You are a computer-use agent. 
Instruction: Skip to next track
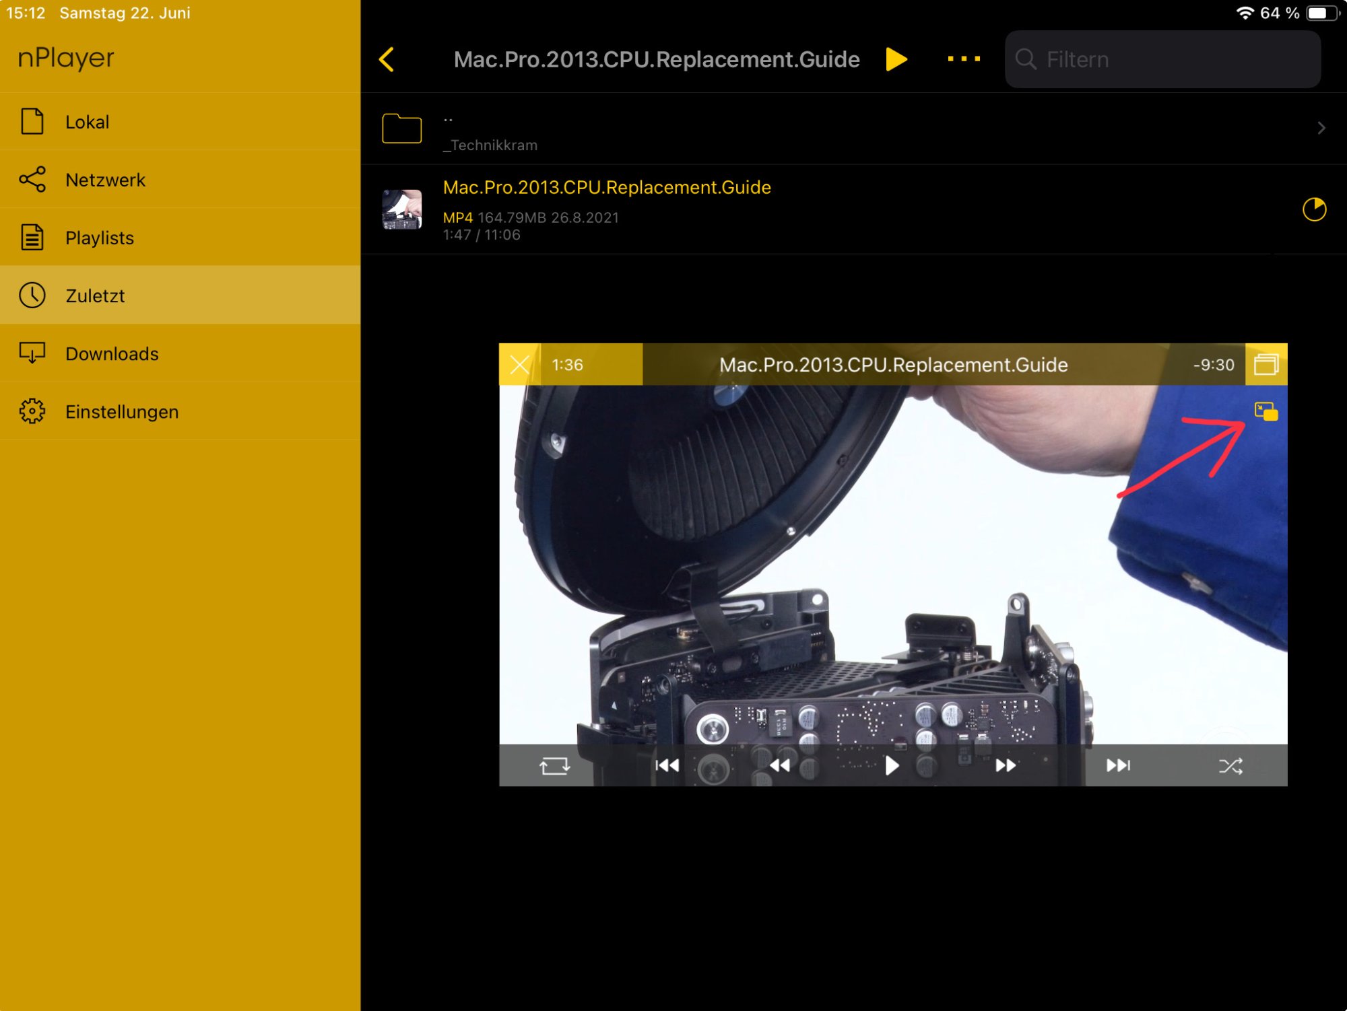click(x=1118, y=766)
